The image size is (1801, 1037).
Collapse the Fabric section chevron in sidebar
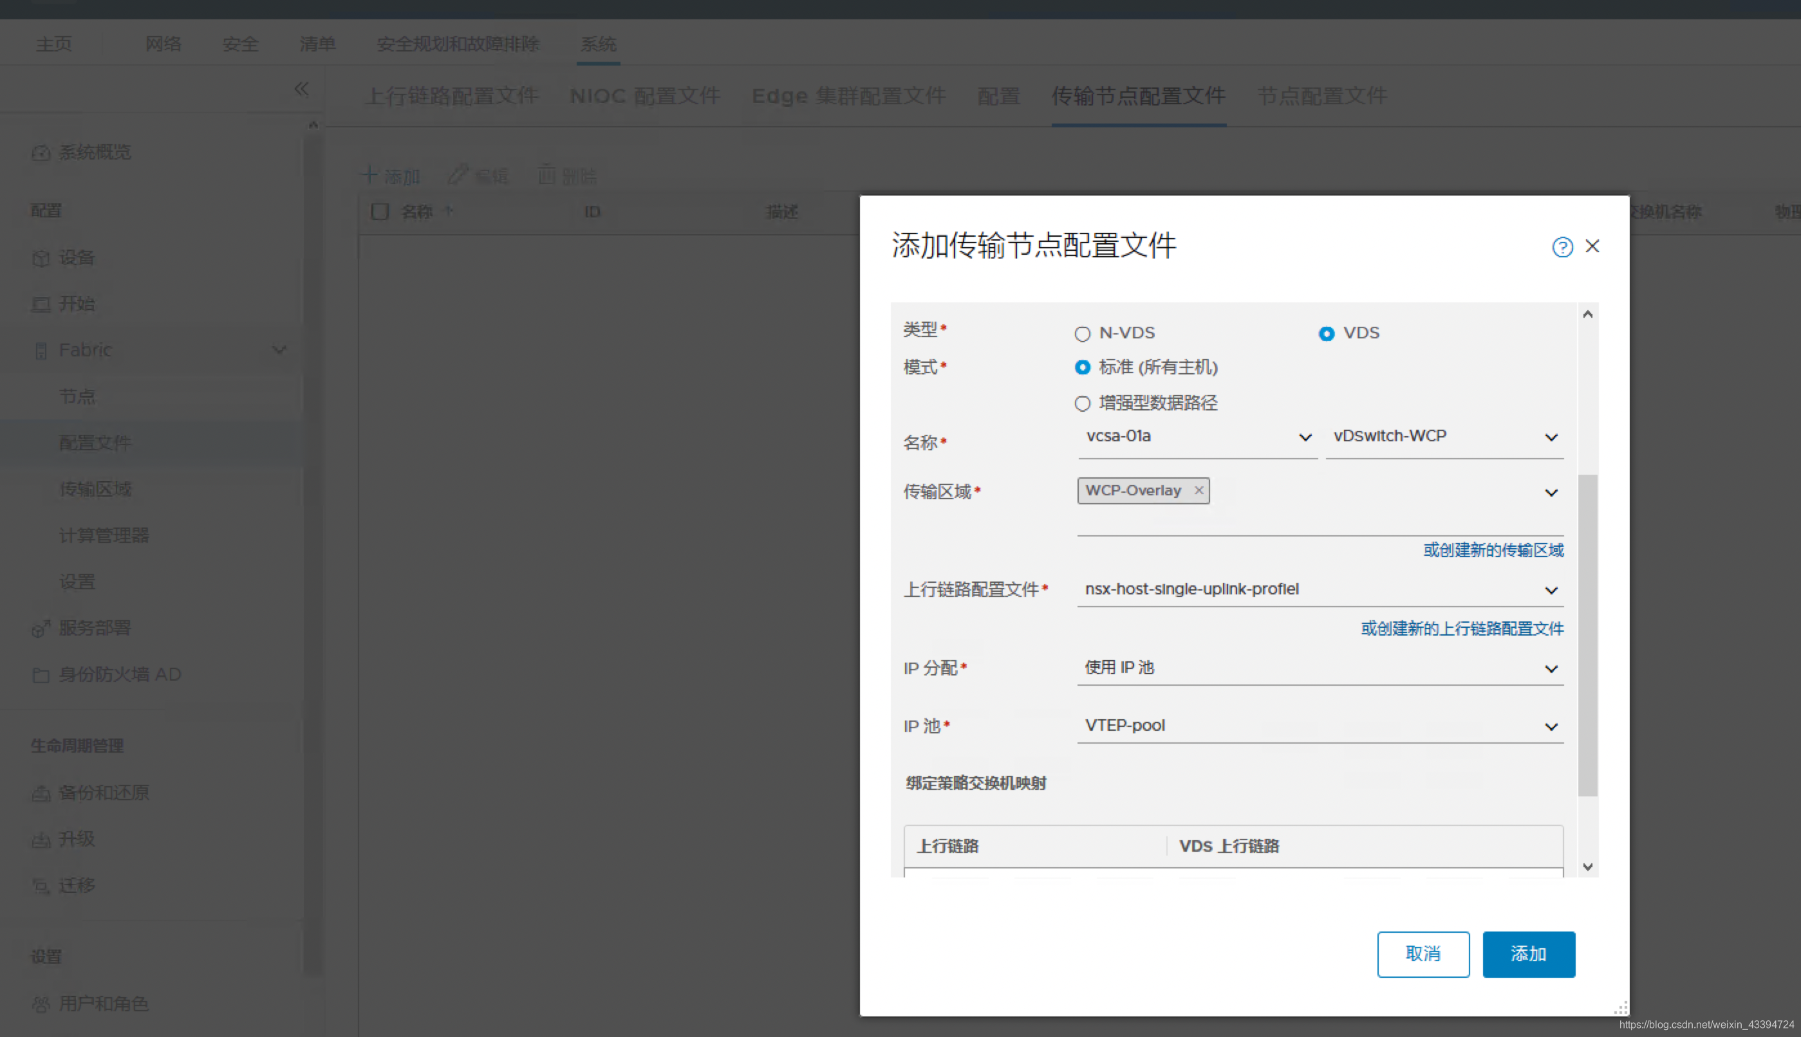point(279,351)
